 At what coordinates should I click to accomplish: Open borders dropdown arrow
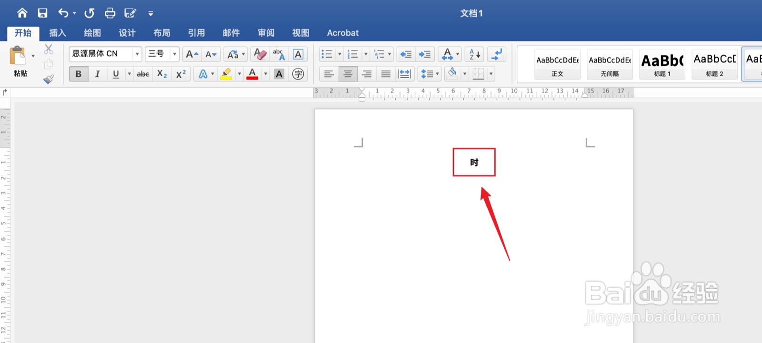pyautogui.click(x=491, y=74)
